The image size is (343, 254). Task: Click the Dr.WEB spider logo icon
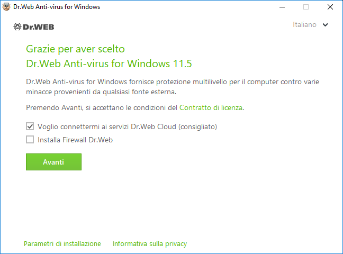(x=17, y=27)
